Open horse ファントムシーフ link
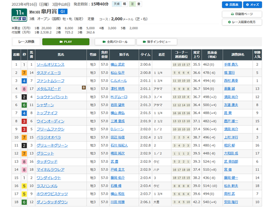This screenshot has width=274, height=209. [50, 81]
